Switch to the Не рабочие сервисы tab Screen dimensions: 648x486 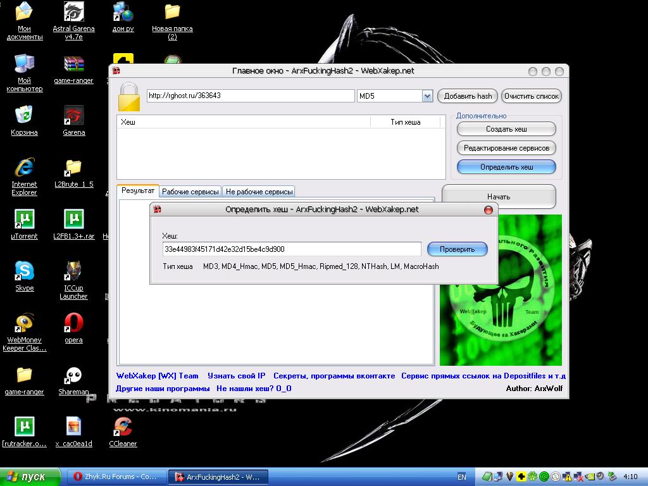coord(259,192)
